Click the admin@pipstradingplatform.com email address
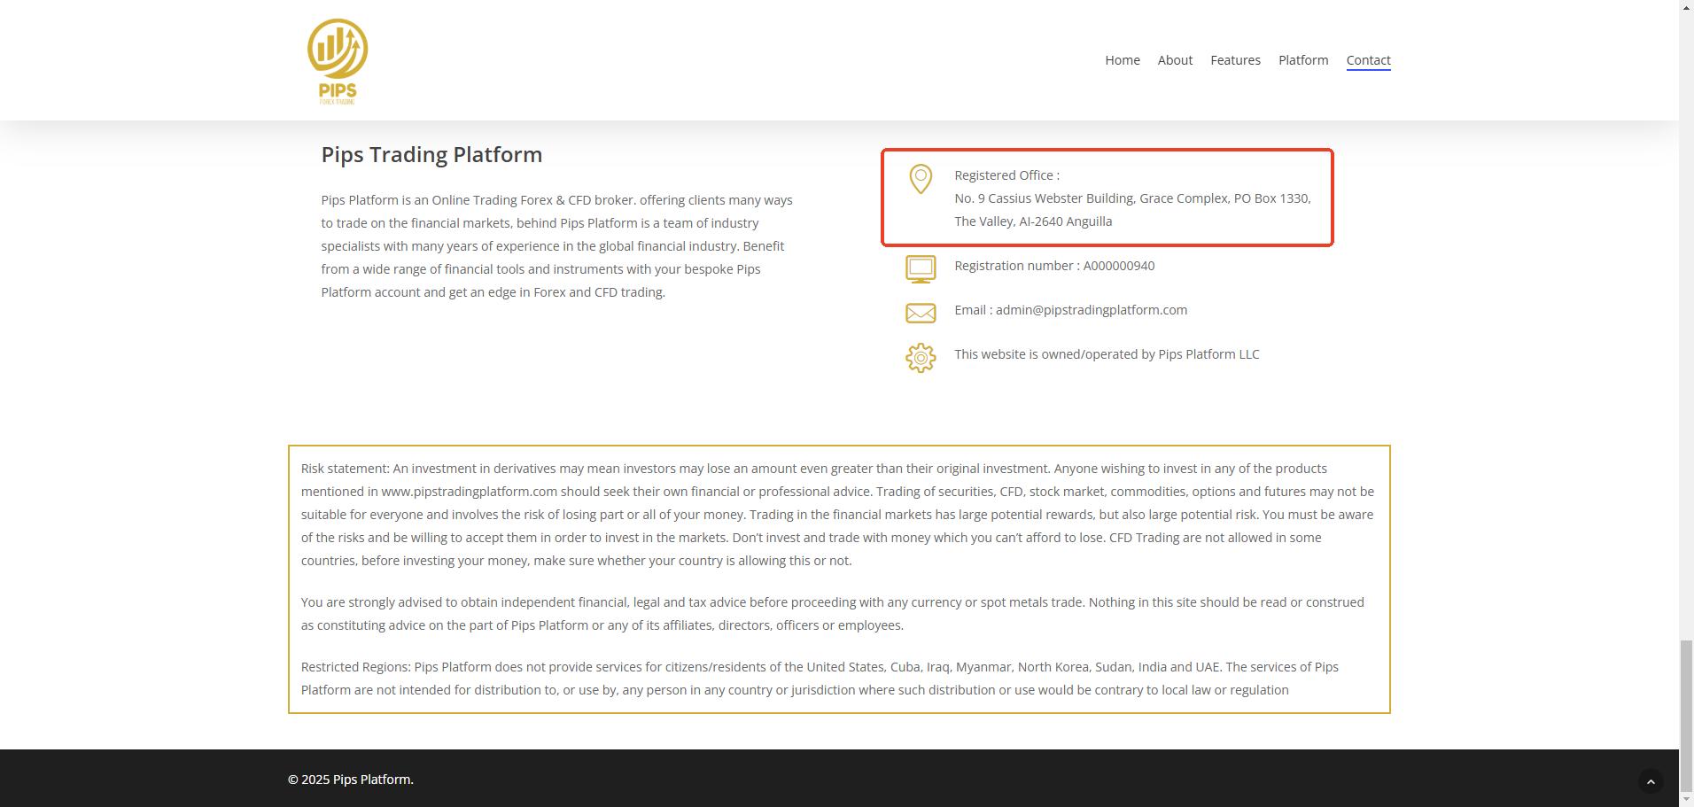 coord(1091,310)
